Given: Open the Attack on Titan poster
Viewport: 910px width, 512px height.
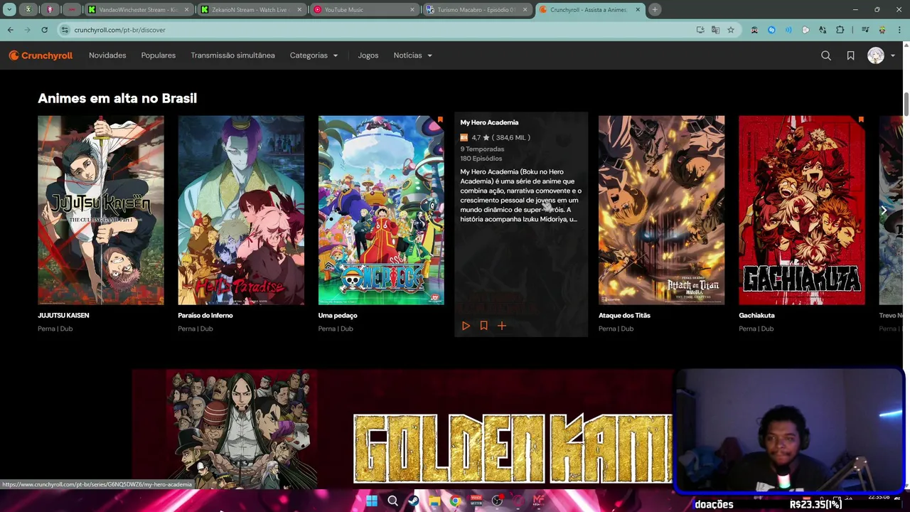Looking at the screenshot, I should [661, 210].
